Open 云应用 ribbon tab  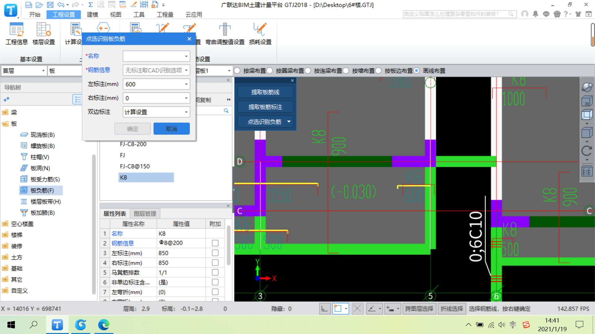coord(194,15)
